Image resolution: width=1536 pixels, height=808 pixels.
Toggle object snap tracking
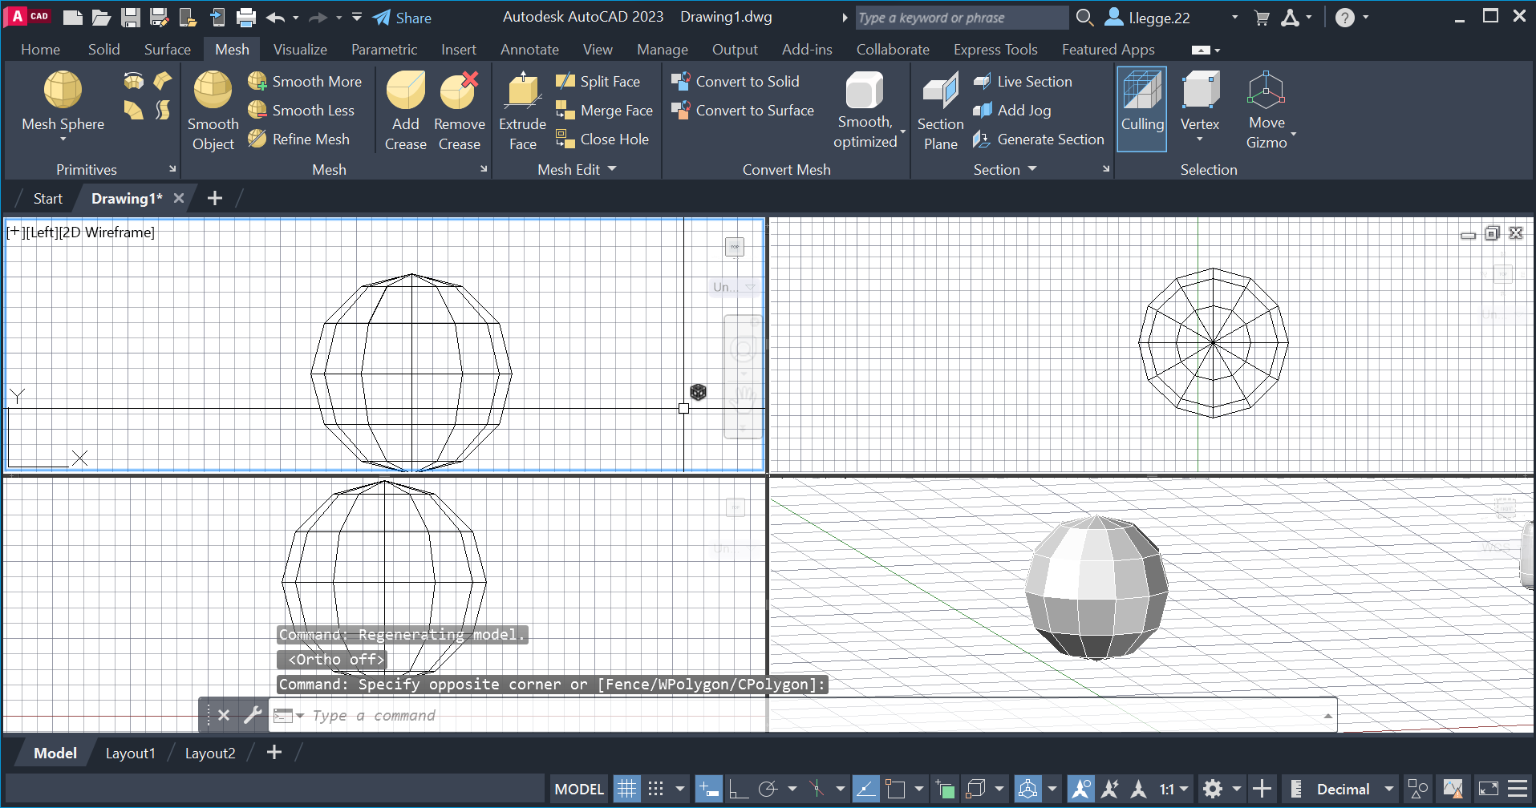[x=865, y=789]
